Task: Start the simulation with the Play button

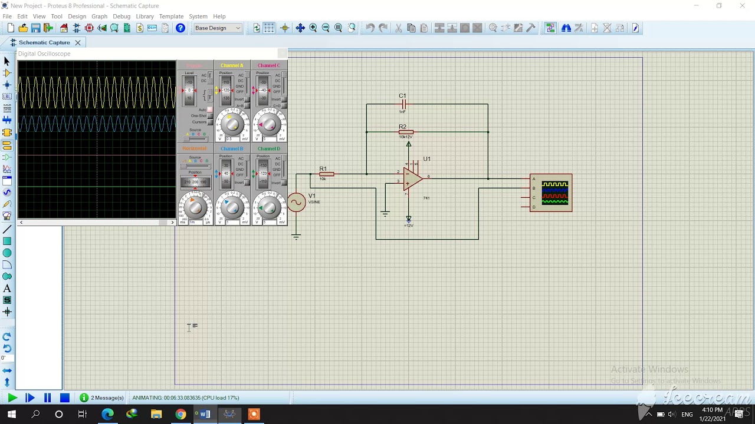Action: (x=12, y=398)
